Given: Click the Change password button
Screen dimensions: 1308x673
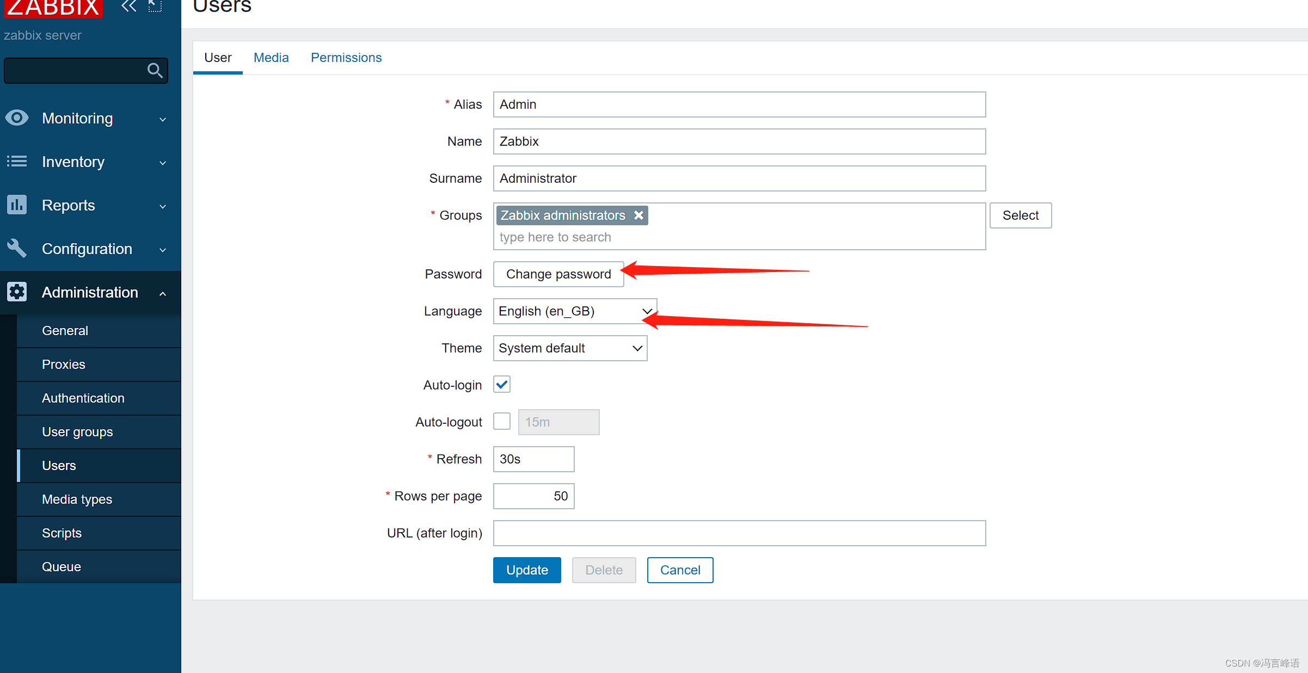Looking at the screenshot, I should tap(558, 274).
